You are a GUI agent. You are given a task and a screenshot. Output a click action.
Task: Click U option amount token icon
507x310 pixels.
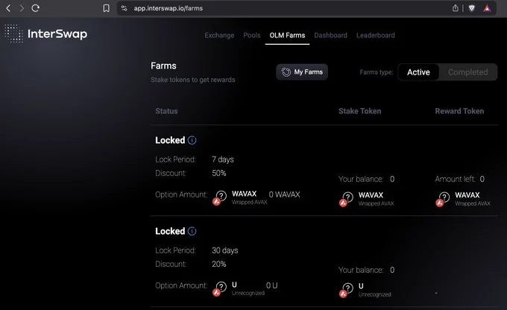click(219, 288)
